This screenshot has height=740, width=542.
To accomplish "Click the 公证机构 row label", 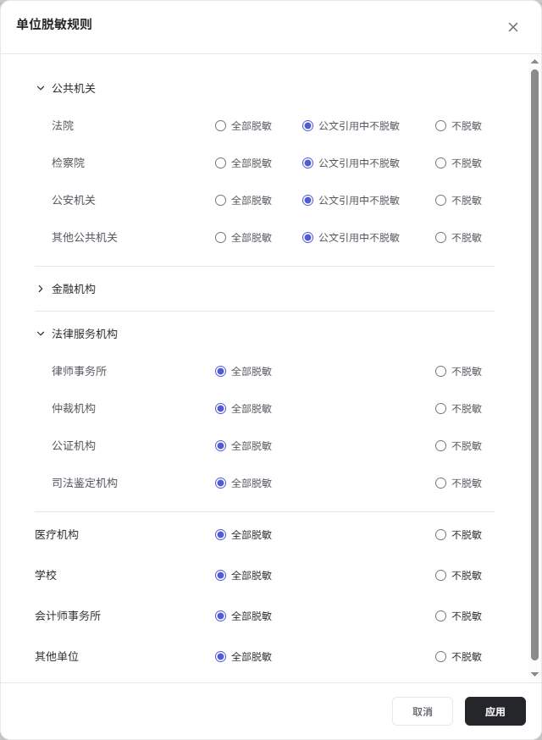I will (x=74, y=446).
